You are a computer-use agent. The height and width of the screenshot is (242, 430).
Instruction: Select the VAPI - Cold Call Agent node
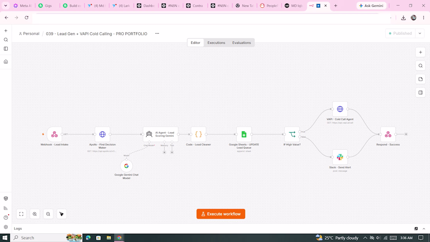coord(340,109)
